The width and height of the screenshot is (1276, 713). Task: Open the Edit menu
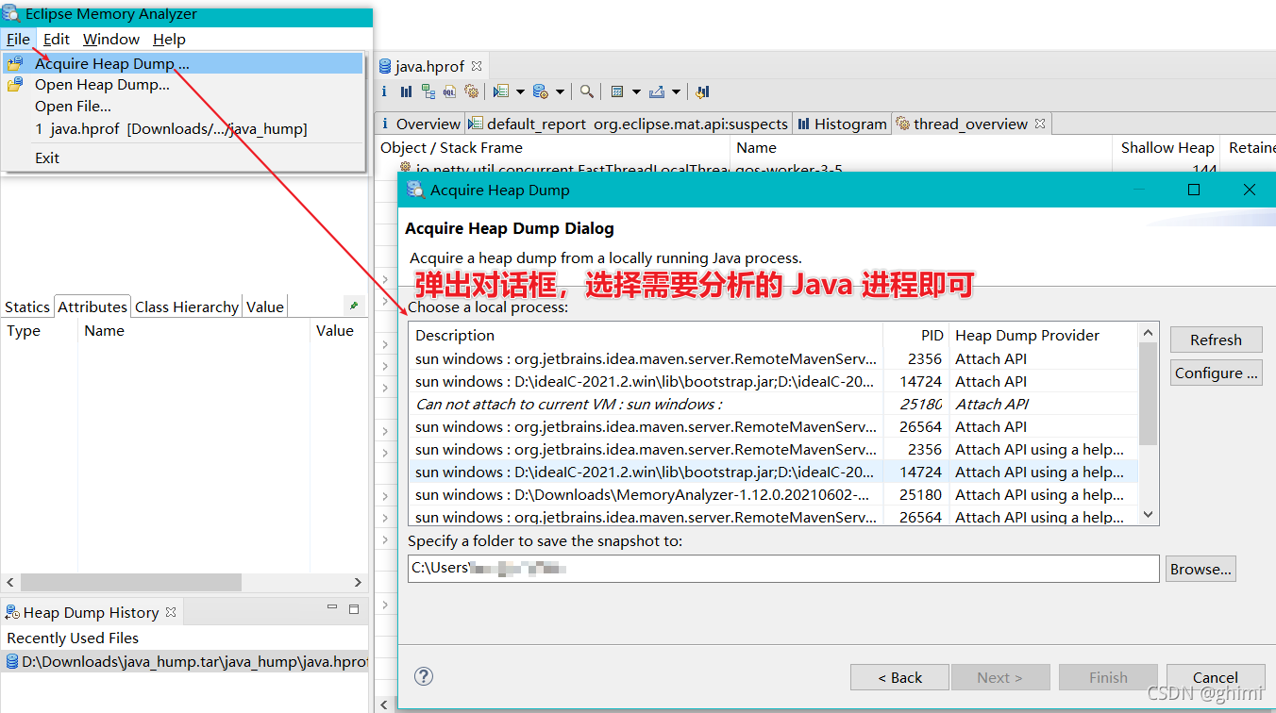pyautogui.click(x=57, y=39)
